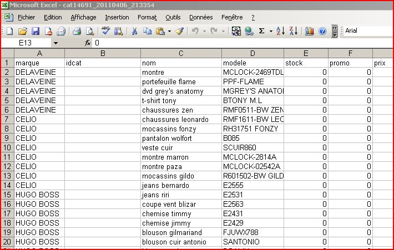Select cell 'blouson cuir antonio'
The image size is (394, 250).
tap(181, 242)
